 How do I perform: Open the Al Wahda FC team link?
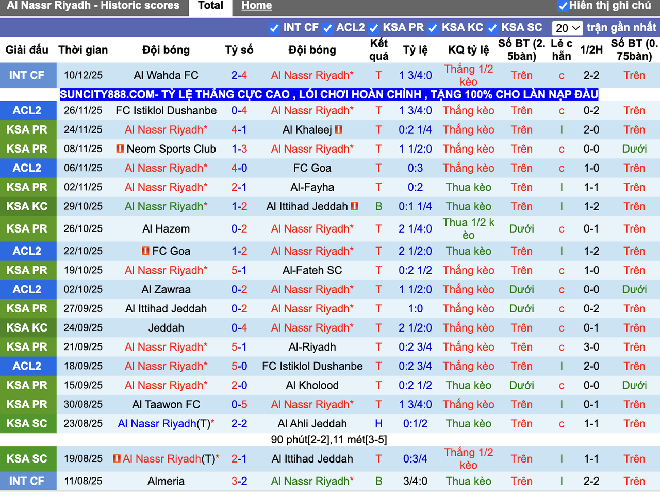(166, 75)
